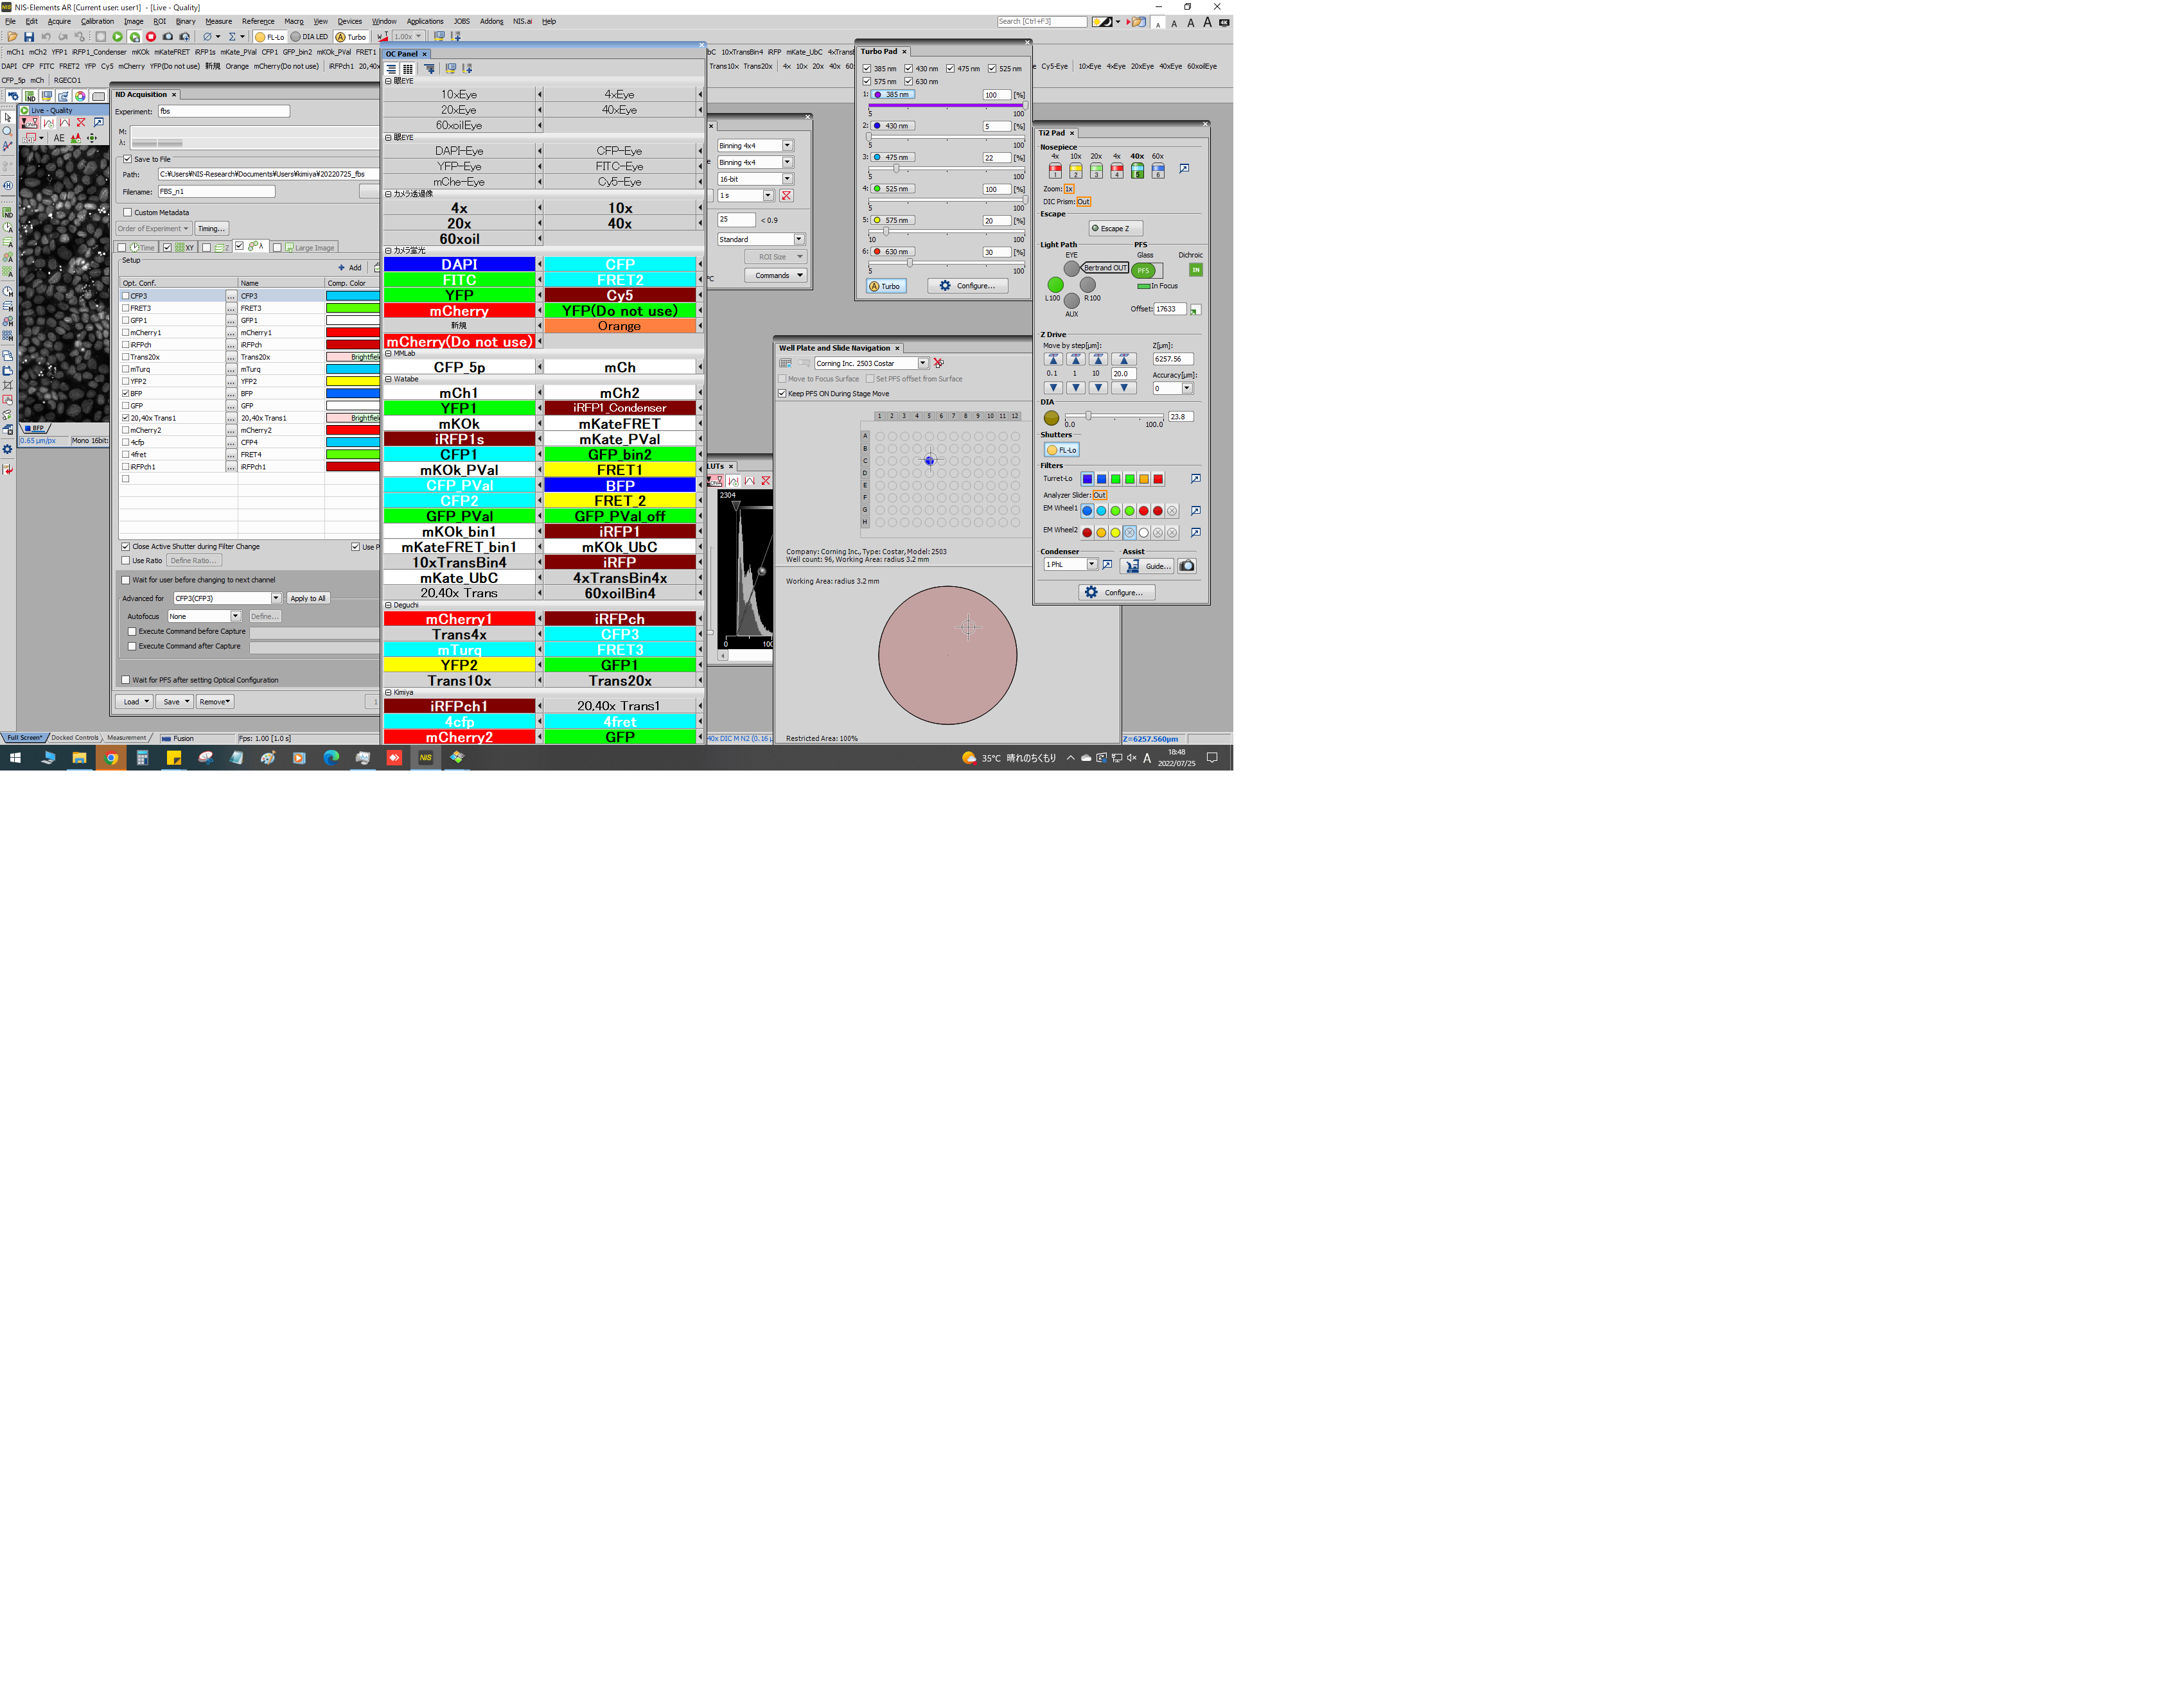Click the color wheel LUT icon
This screenshot has height=1690, width=2184.
coord(80,96)
